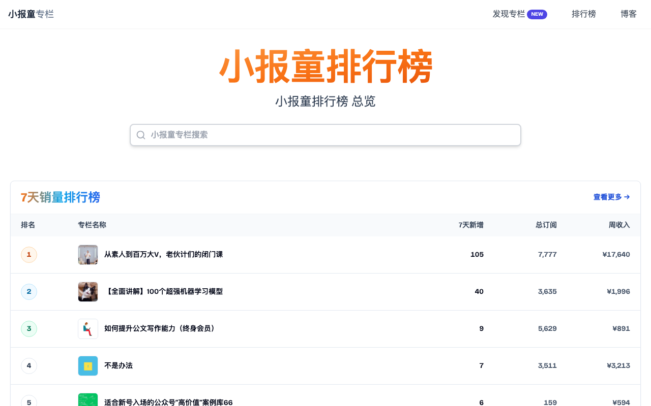This screenshot has width=651, height=406.
Task: Go to 发现专栏 in the navigation
Action: pos(509,14)
